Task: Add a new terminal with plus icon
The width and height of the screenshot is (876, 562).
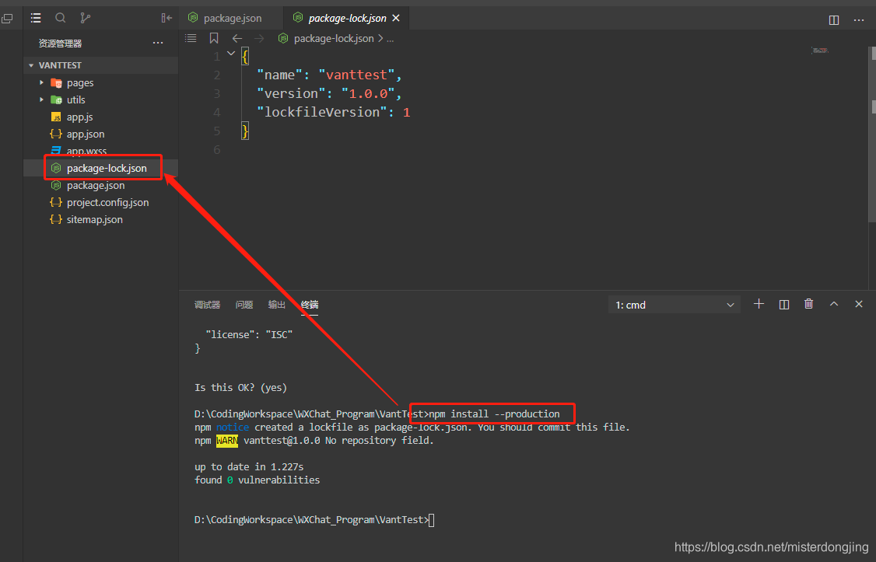Action: click(759, 304)
